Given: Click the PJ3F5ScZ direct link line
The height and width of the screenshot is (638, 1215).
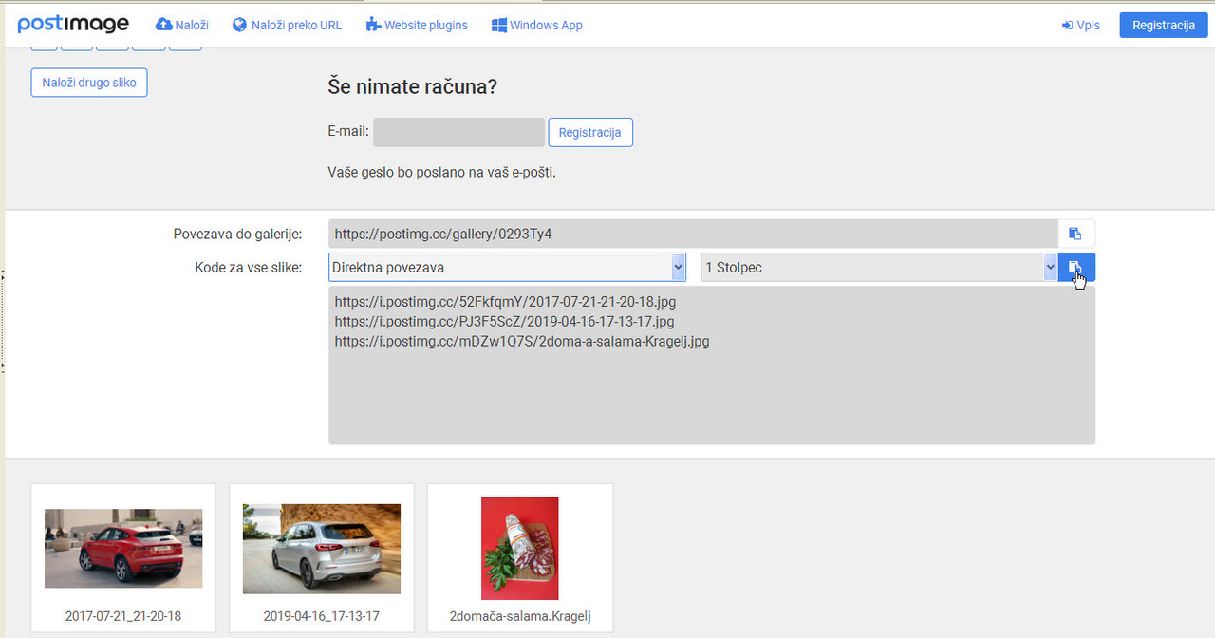Looking at the screenshot, I should tap(504, 321).
